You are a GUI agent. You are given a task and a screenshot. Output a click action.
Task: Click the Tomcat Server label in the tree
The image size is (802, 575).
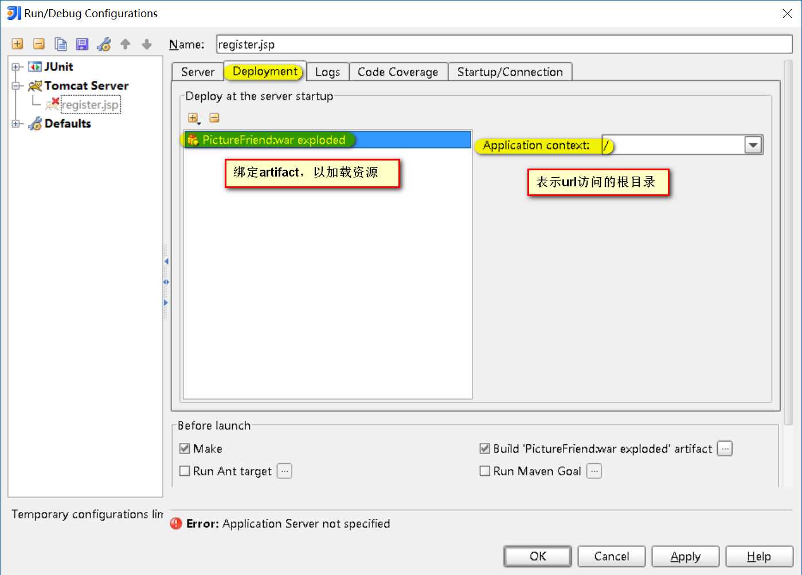click(x=87, y=86)
